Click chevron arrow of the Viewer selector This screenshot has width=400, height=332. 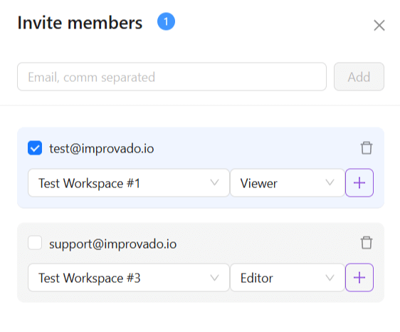[330, 182]
